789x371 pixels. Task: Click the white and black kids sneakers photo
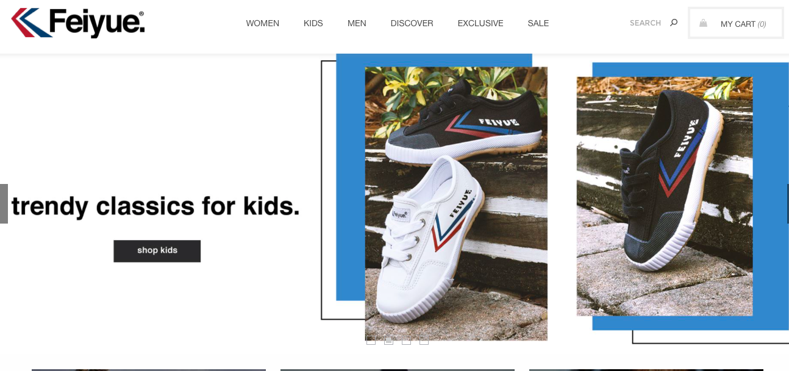[456, 203]
